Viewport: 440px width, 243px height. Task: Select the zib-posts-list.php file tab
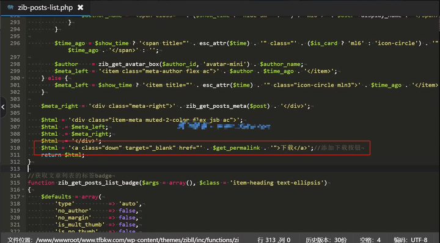[x=45, y=8]
